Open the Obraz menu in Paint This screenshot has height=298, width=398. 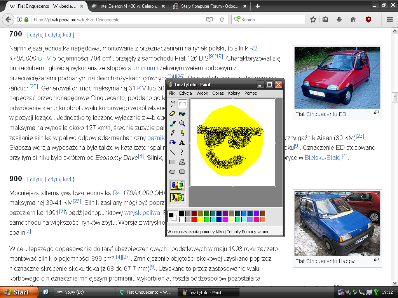coord(218,93)
